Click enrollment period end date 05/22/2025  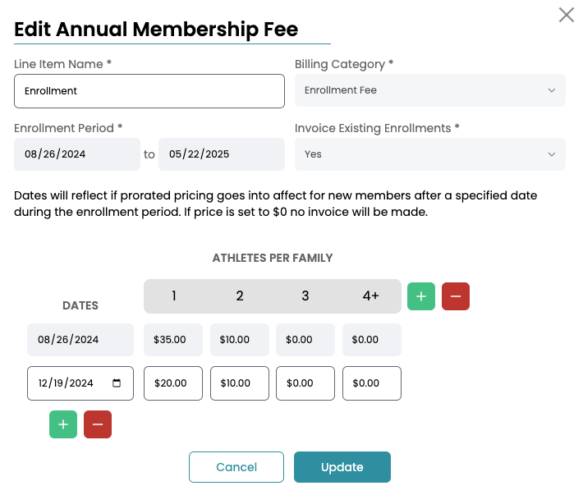(221, 154)
